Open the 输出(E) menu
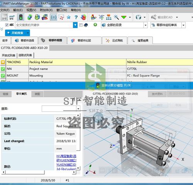Image resolution: width=193 pixels, height=185 pixels. tap(18, 10)
